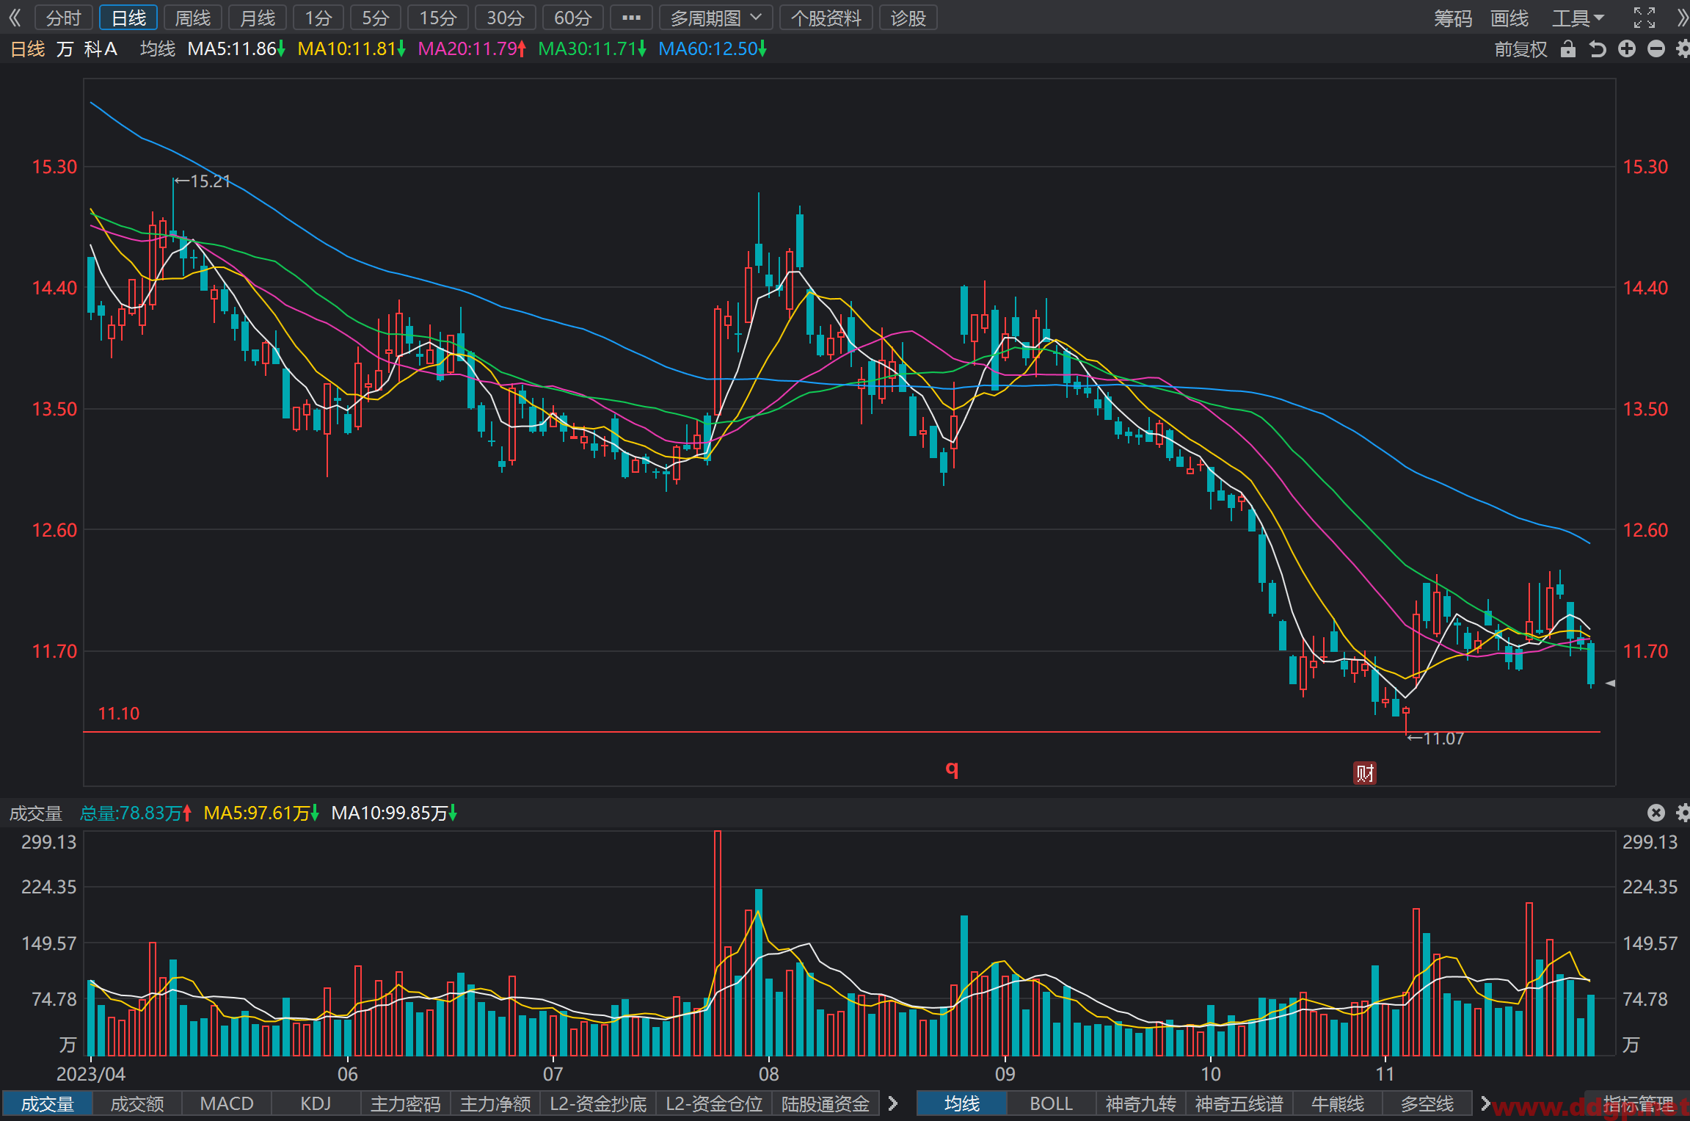Select the 15分 period
Viewport: 1690px width, 1121px height.
point(438,18)
